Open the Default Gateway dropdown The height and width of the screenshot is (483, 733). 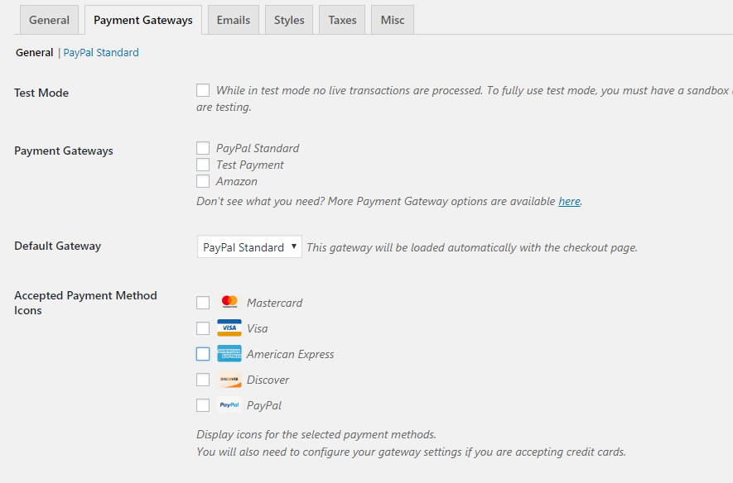pyautogui.click(x=249, y=246)
